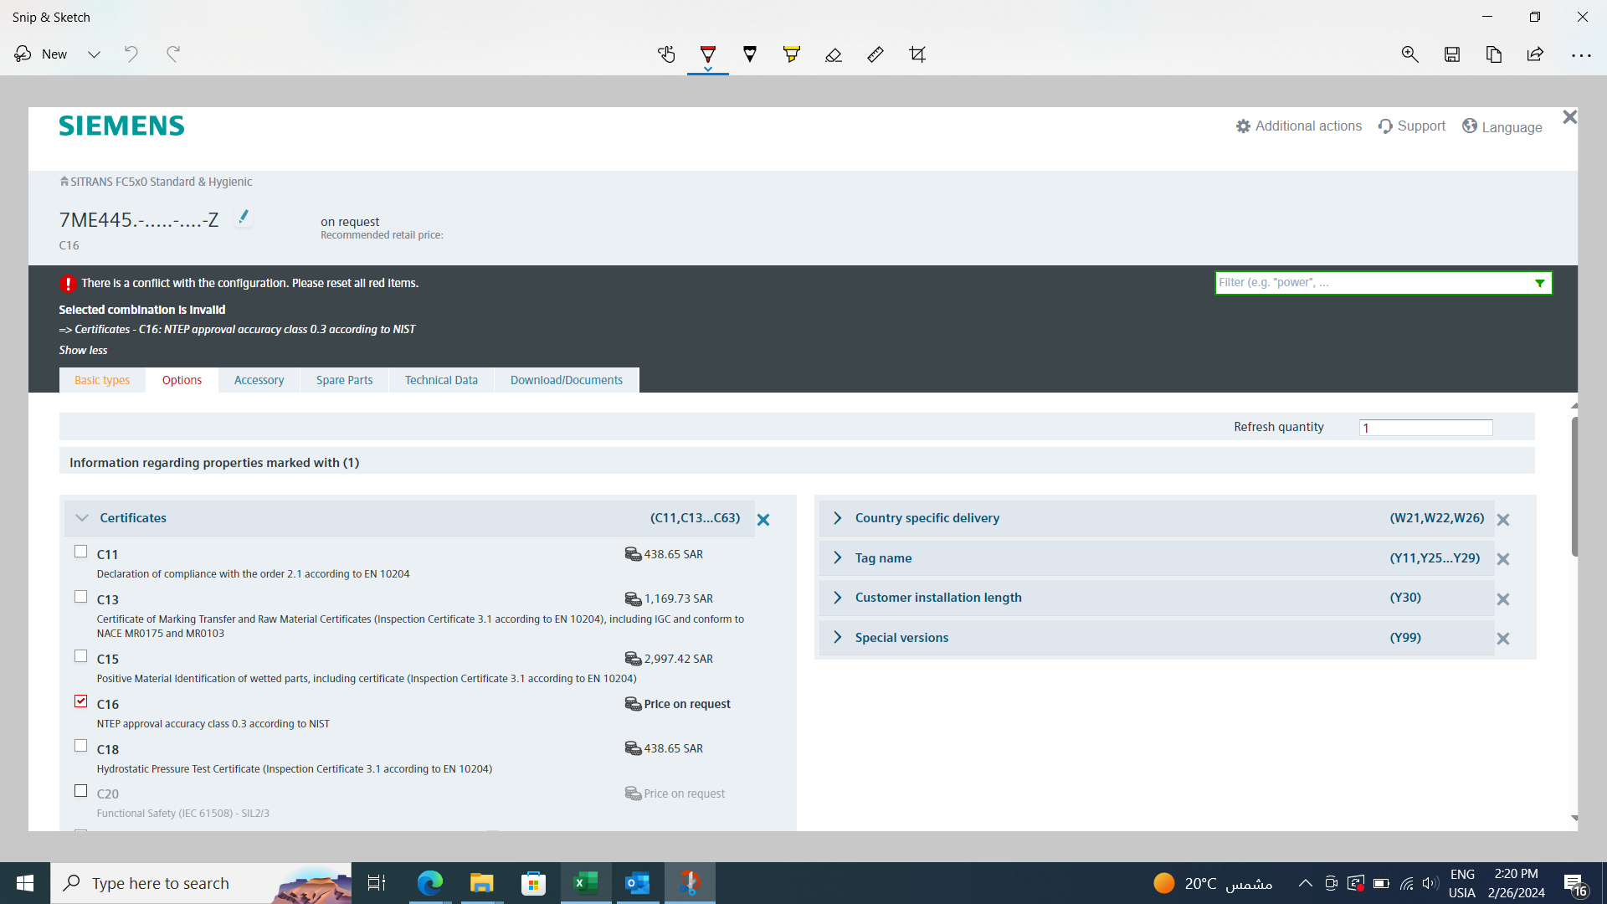The width and height of the screenshot is (1607, 904).
Task: Click the Refresh quantity input field
Action: (1425, 428)
